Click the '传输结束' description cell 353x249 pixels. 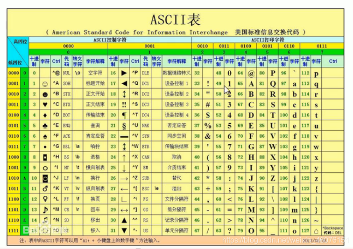tap(95, 115)
